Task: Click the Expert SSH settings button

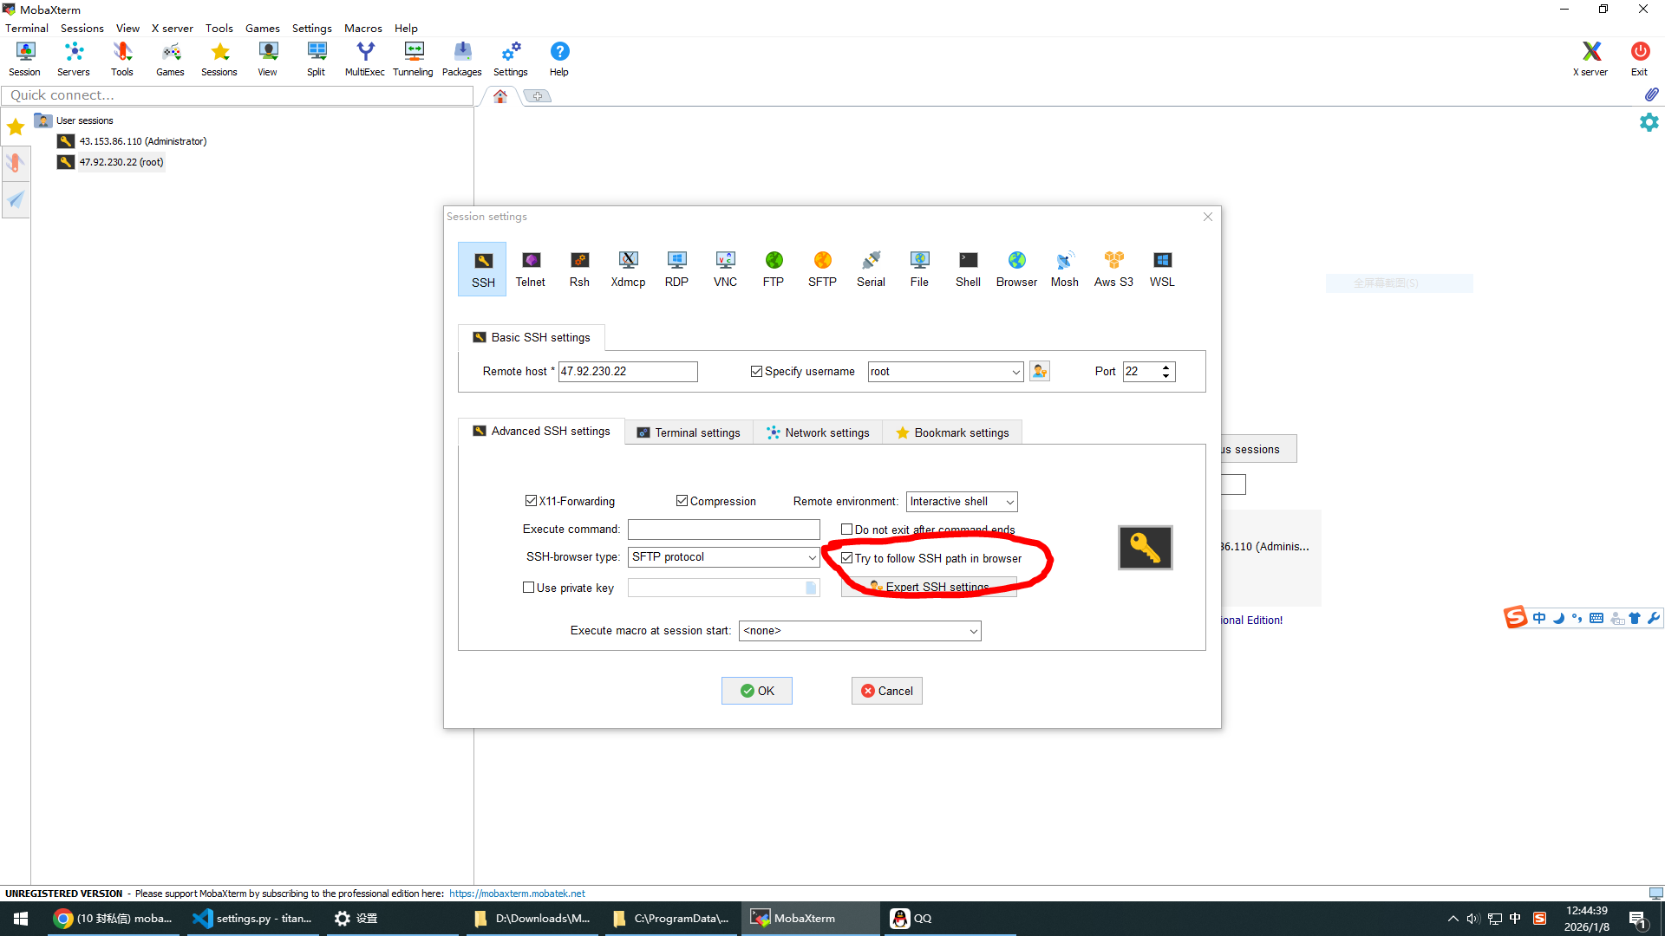Action: [928, 587]
